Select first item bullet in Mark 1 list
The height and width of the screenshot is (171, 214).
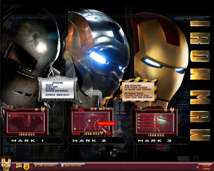click(9, 115)
